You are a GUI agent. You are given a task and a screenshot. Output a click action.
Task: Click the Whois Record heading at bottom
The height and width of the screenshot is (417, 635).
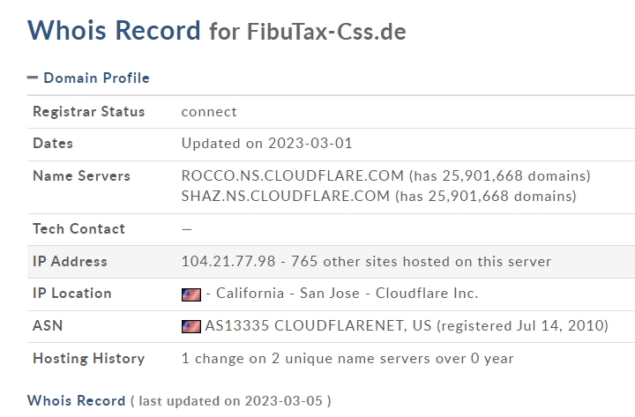coord(76,400)
